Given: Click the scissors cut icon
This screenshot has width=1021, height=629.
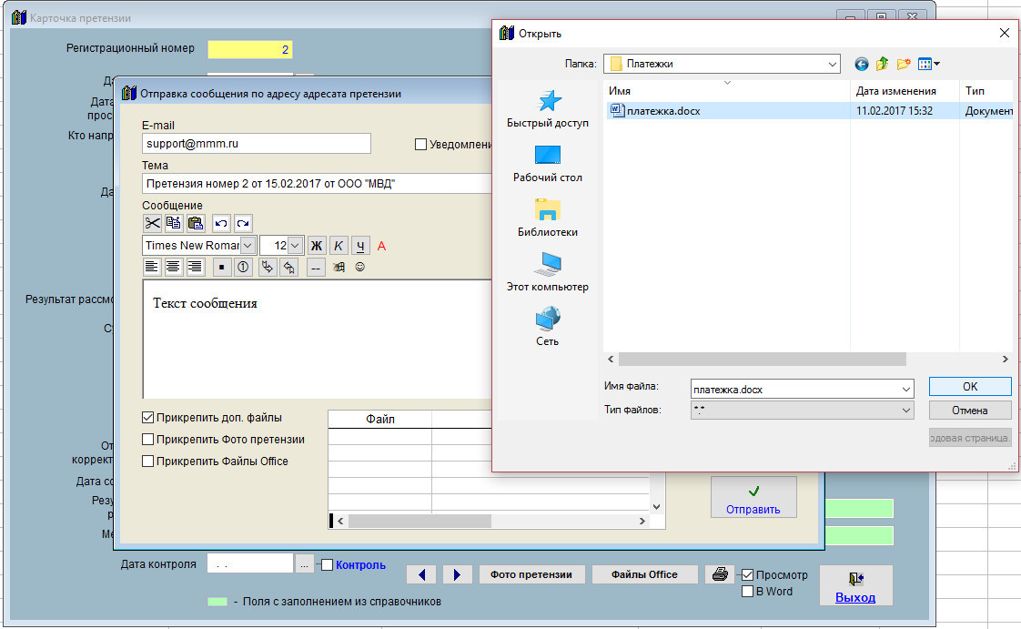Looking at the screenshot, I should [152, 223].
